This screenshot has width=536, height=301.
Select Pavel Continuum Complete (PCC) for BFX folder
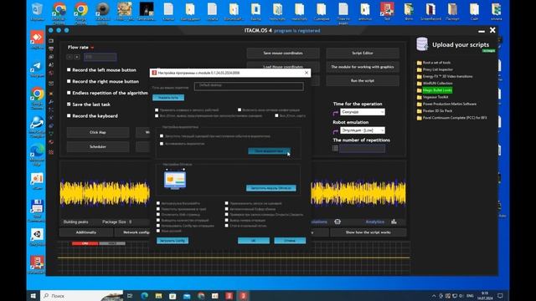(455, 118)
